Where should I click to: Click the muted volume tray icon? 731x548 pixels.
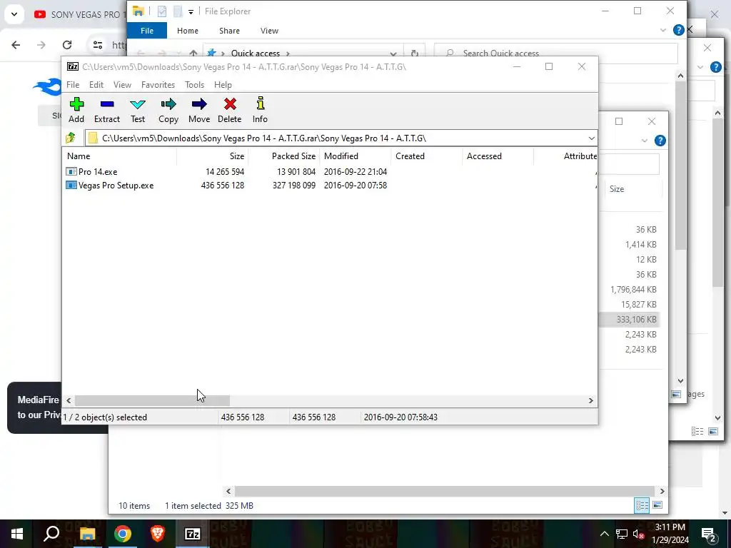pos(639,534)
